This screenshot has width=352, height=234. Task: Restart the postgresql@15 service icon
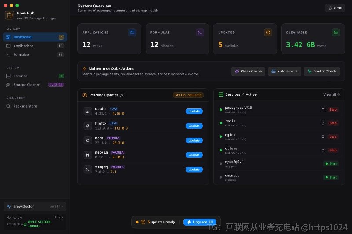(x=323, y=109)
